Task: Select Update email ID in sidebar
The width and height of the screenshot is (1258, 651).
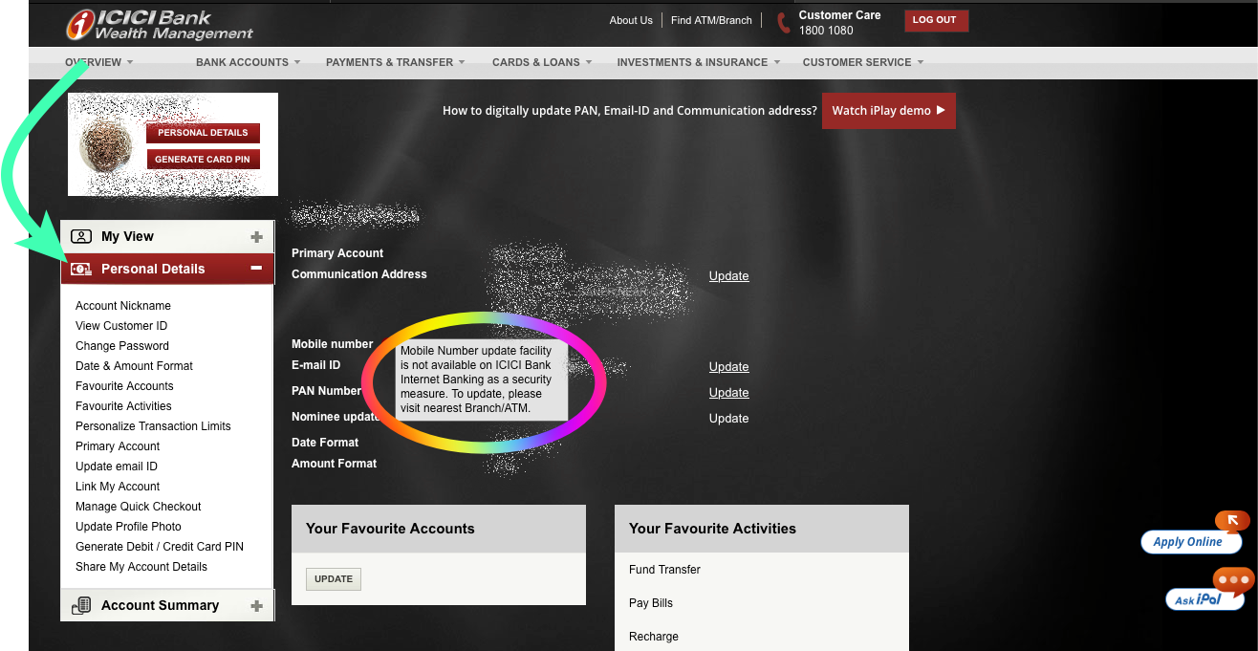Action: (x=117, y=467)
